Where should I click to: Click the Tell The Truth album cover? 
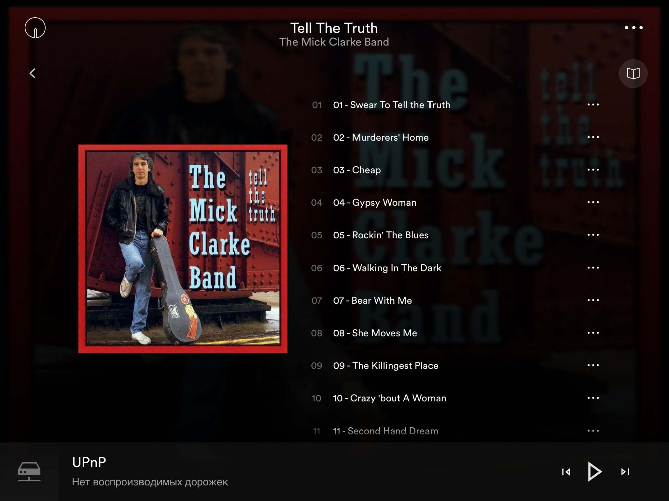[183, 249]
